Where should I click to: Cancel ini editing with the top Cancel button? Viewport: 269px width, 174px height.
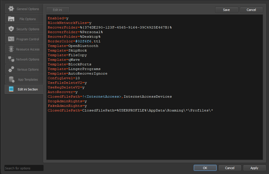(251, 10)
